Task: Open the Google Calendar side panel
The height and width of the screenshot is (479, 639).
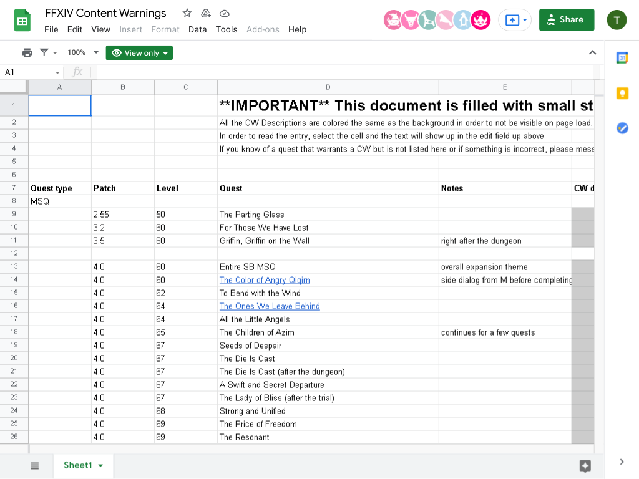Action: coord(622,58)
